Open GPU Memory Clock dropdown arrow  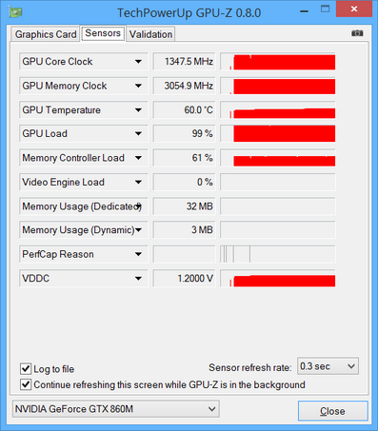(x=138, y=86)
